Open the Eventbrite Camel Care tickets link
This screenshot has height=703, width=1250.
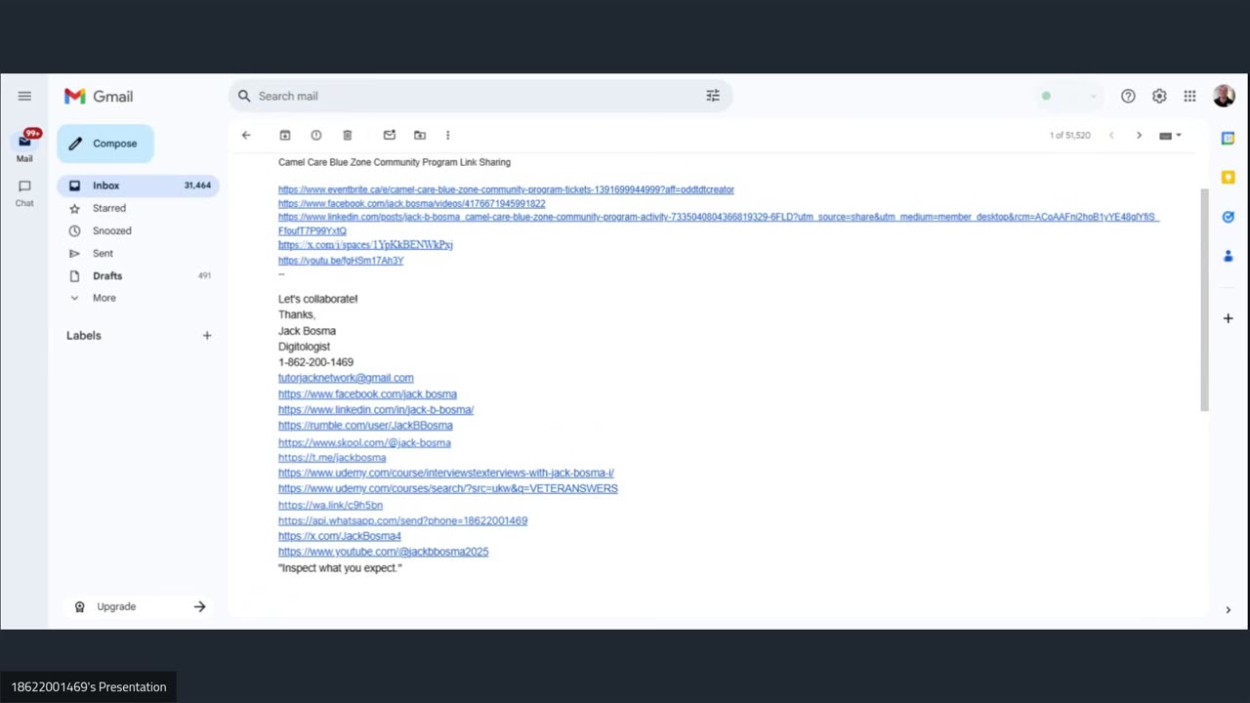pyautogui.click(x=506, y=189)
